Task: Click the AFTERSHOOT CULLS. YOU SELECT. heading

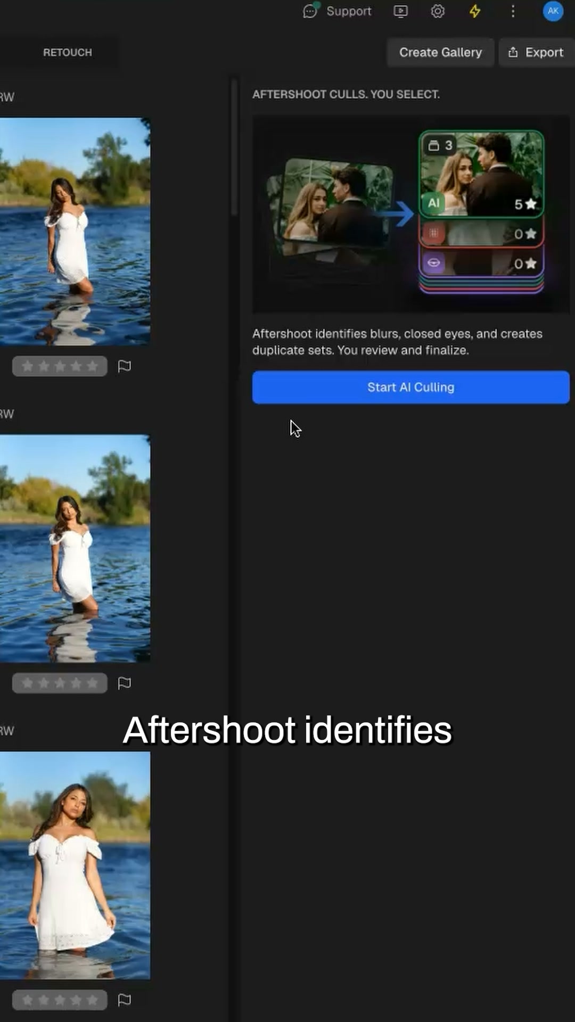Action: pos(346,94)
